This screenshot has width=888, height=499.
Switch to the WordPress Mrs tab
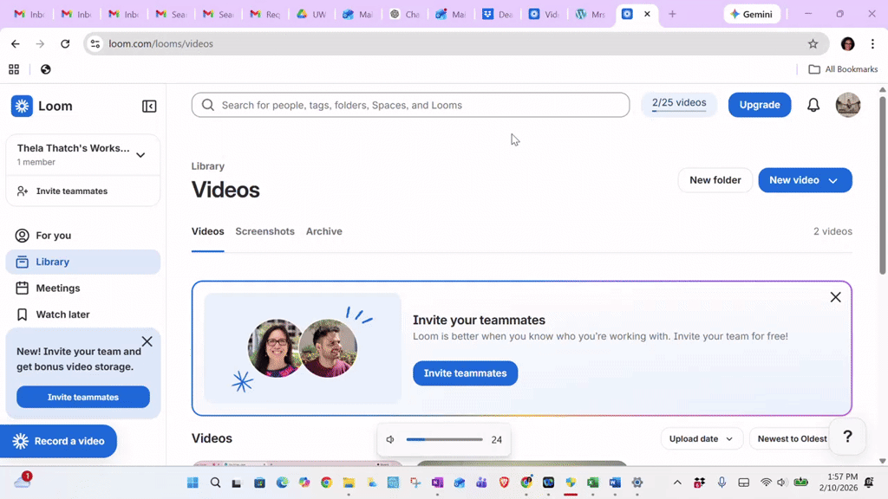pos(590,14)
